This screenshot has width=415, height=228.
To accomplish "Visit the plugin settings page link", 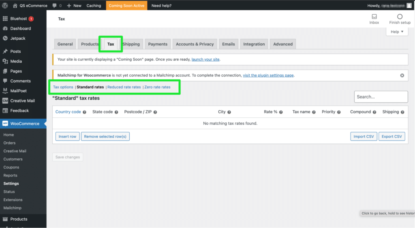I will point(268,75).
